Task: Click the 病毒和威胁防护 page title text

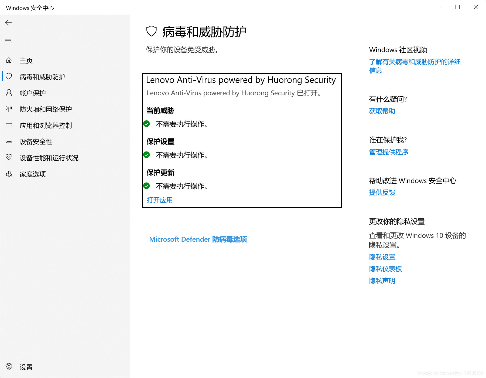Action: [204, 32]
